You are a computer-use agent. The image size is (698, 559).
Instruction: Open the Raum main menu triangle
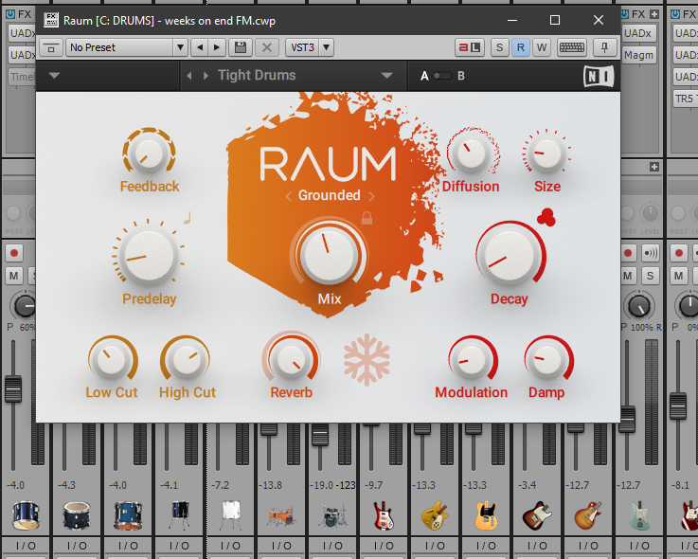click(54, 76)
